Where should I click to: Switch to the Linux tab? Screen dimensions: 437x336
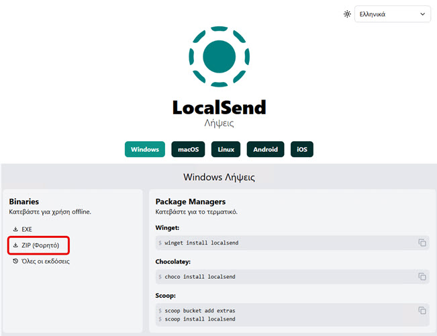pos(226,149)
